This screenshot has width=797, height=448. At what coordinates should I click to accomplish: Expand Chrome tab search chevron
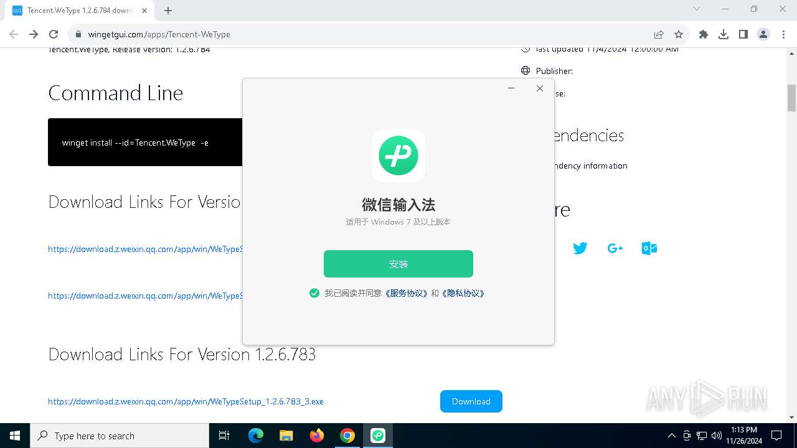tap(697, 9)
